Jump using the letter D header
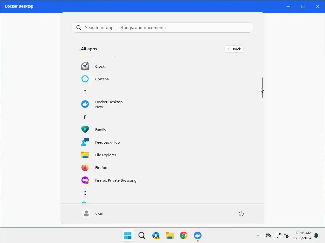This screenshot has width=325, height=243. (85, 92)
